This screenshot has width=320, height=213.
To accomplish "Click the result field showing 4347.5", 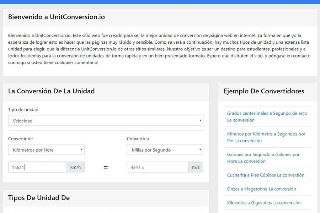I will coord(158,167).
